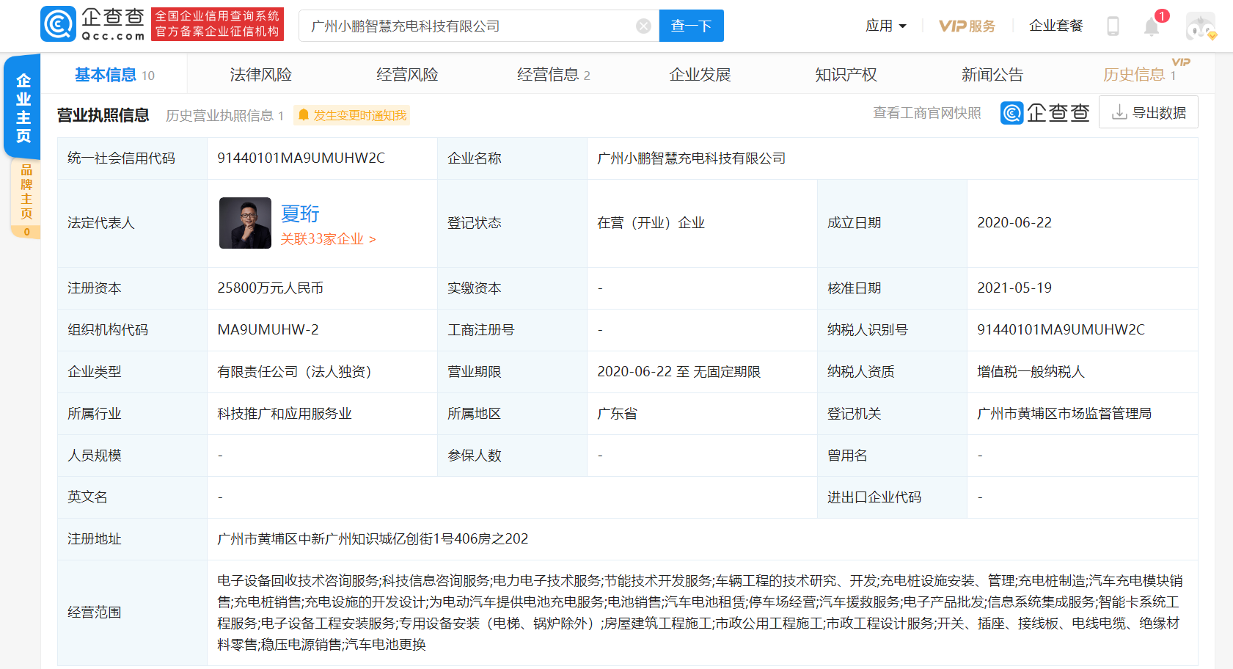Viewport: 1233px width, 669px height.
Task: Open 夏珩 legal representative profile
Action: (299, 213)
